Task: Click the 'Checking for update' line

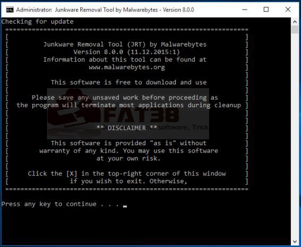Action: [x=37, y=22]
